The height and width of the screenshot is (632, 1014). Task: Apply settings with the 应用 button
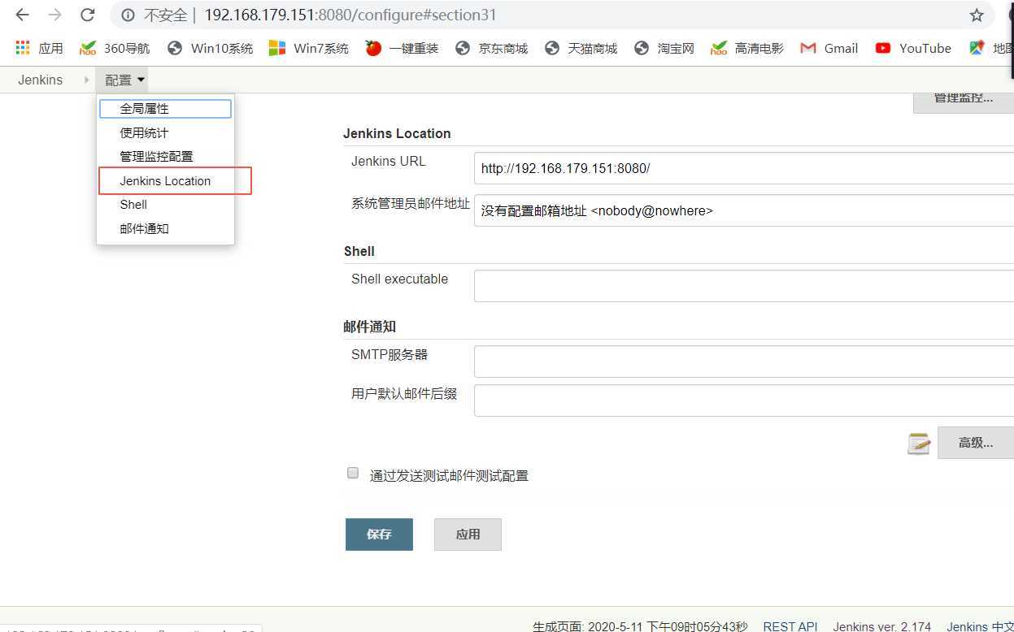468,534
